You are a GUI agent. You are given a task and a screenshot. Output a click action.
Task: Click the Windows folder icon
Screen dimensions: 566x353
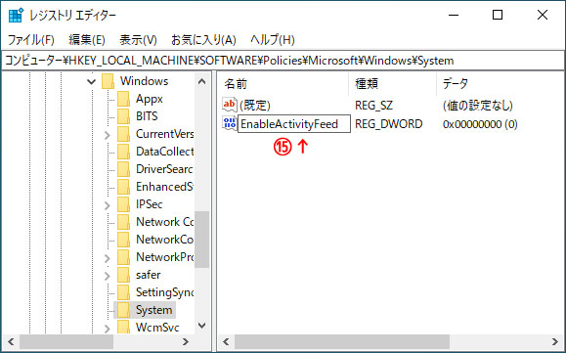coord(108,81)
